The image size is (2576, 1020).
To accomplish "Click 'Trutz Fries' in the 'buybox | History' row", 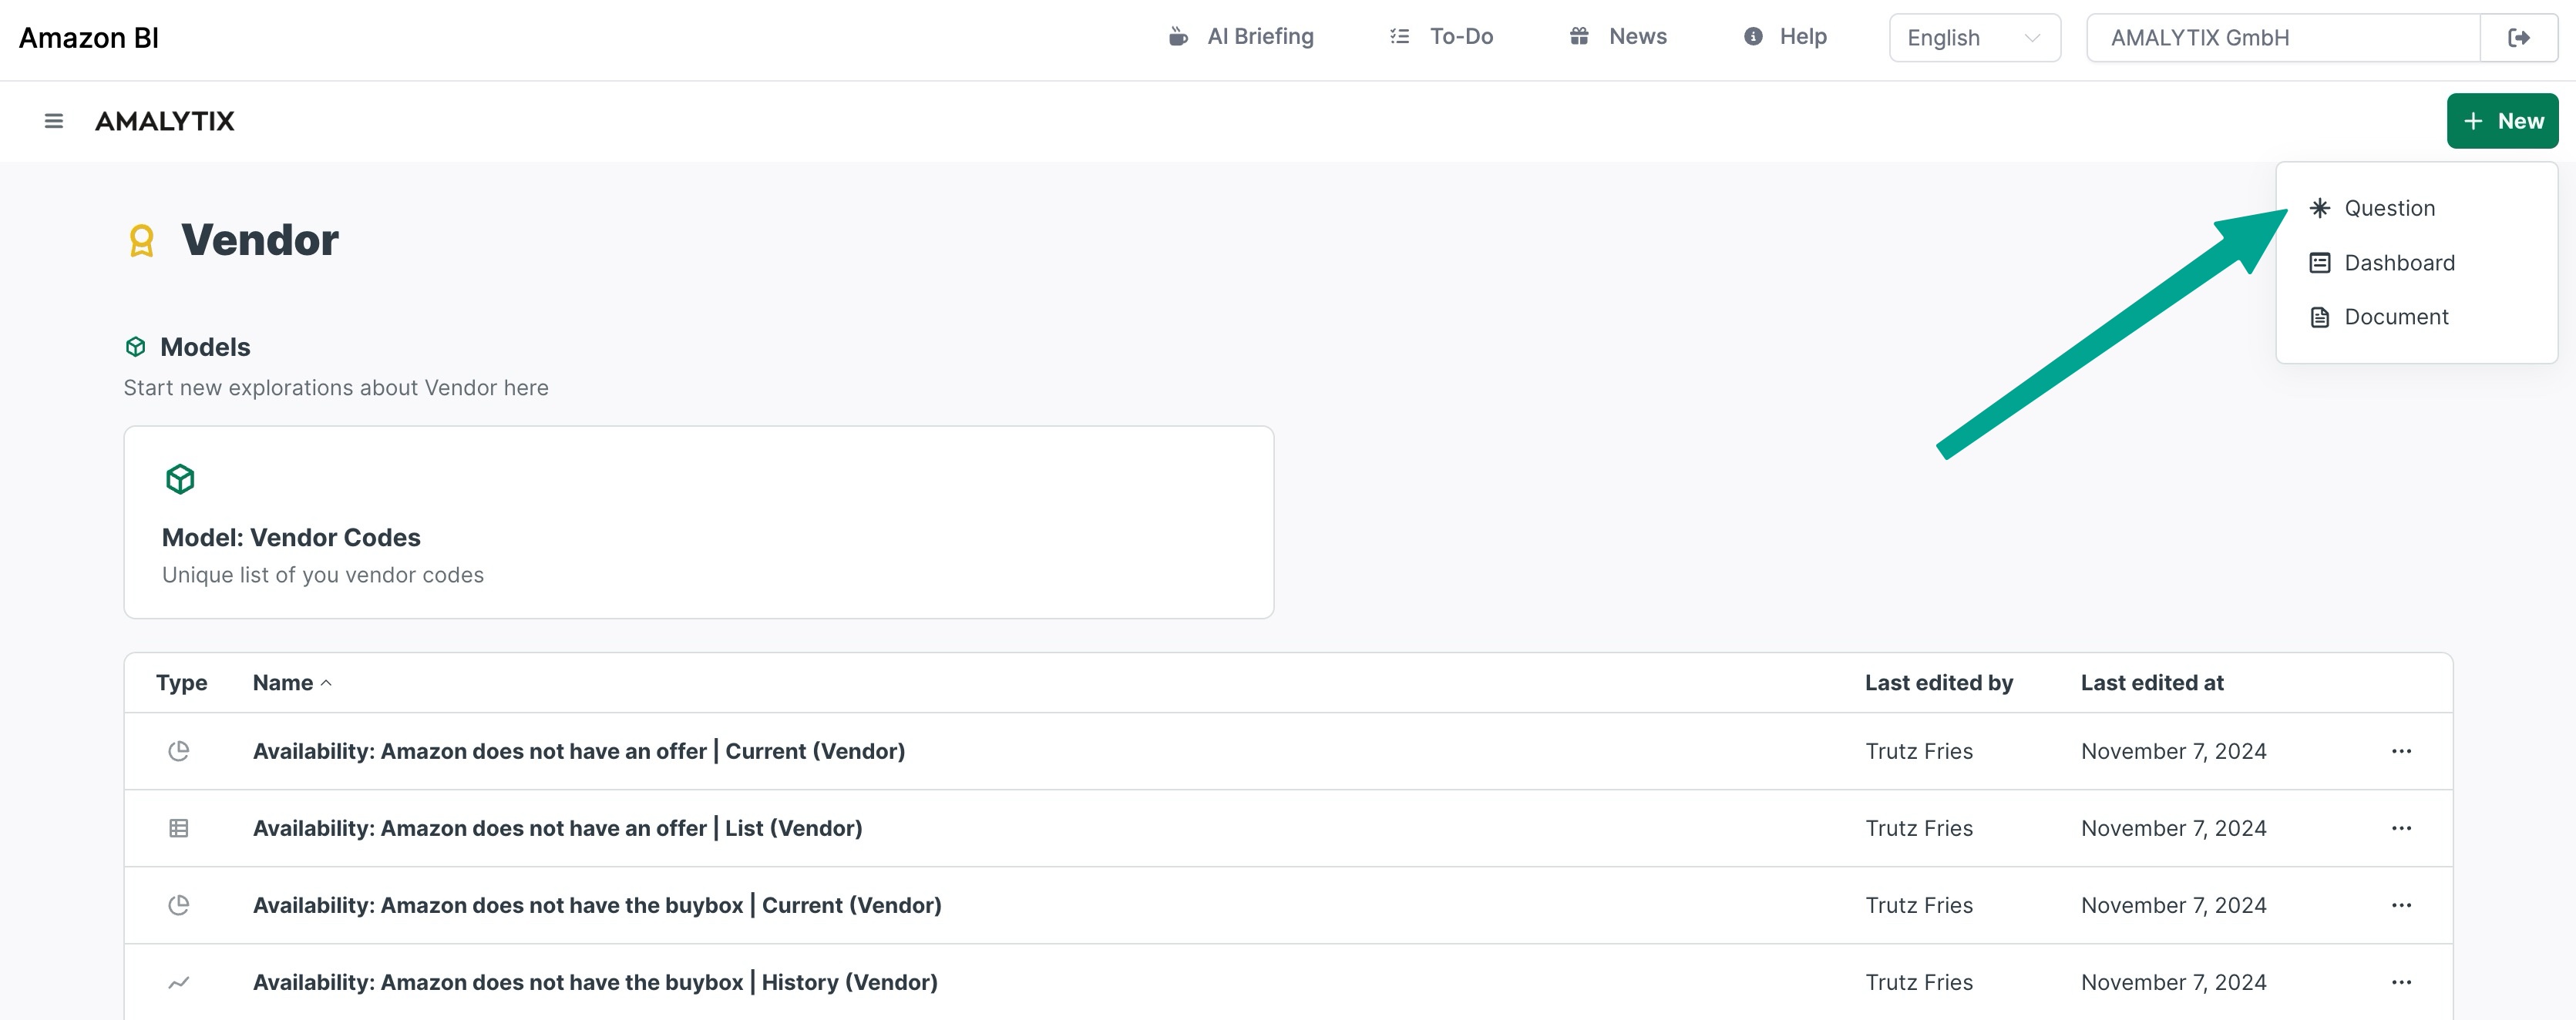I will coord(1919,983).
